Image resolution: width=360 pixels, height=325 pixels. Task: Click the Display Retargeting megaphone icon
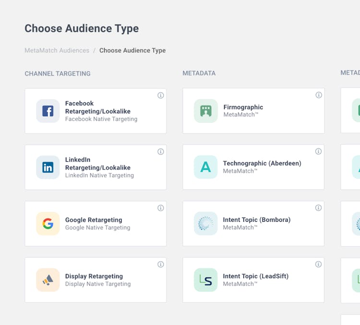click(48, 280)
